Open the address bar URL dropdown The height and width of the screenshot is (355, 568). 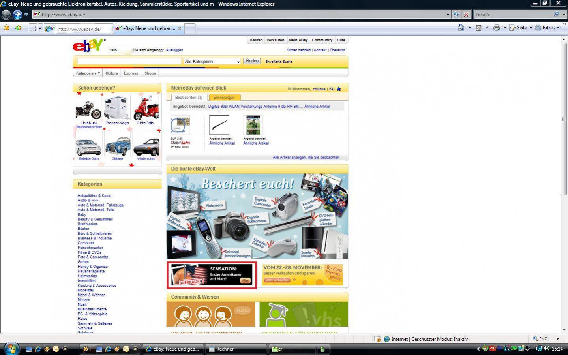point(448,15)
